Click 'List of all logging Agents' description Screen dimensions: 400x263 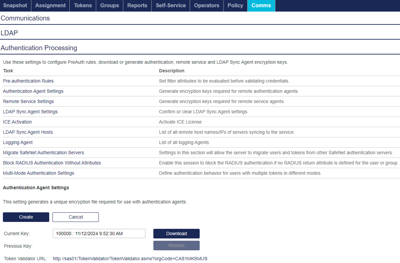(184, 142)
